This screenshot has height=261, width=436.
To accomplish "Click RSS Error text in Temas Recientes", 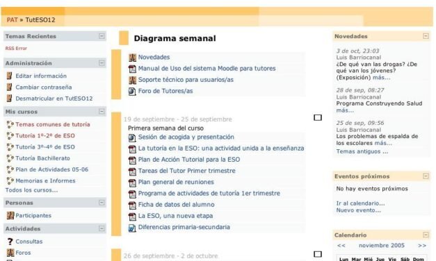I will coord(16,49).
